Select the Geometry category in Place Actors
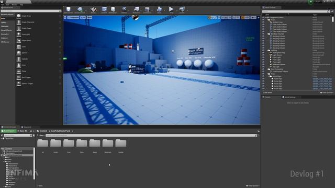Screen dimensions: 335x188 pyautogui.click(x=5, y=34)
